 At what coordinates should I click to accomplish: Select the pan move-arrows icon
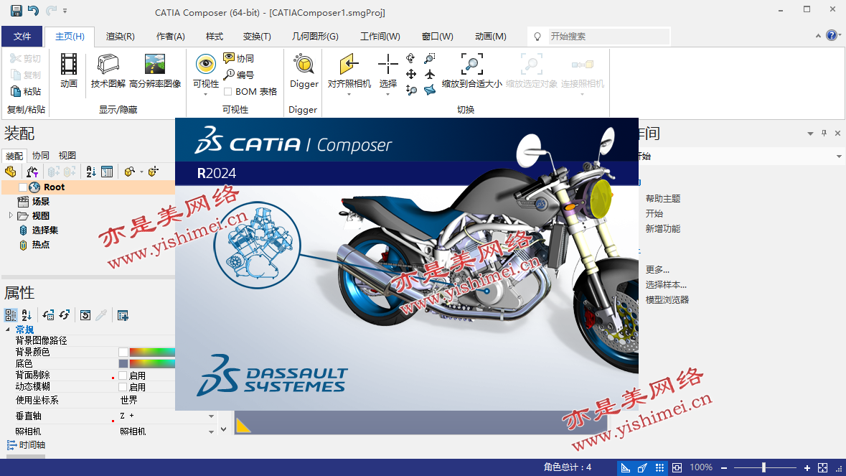(410, 75)
